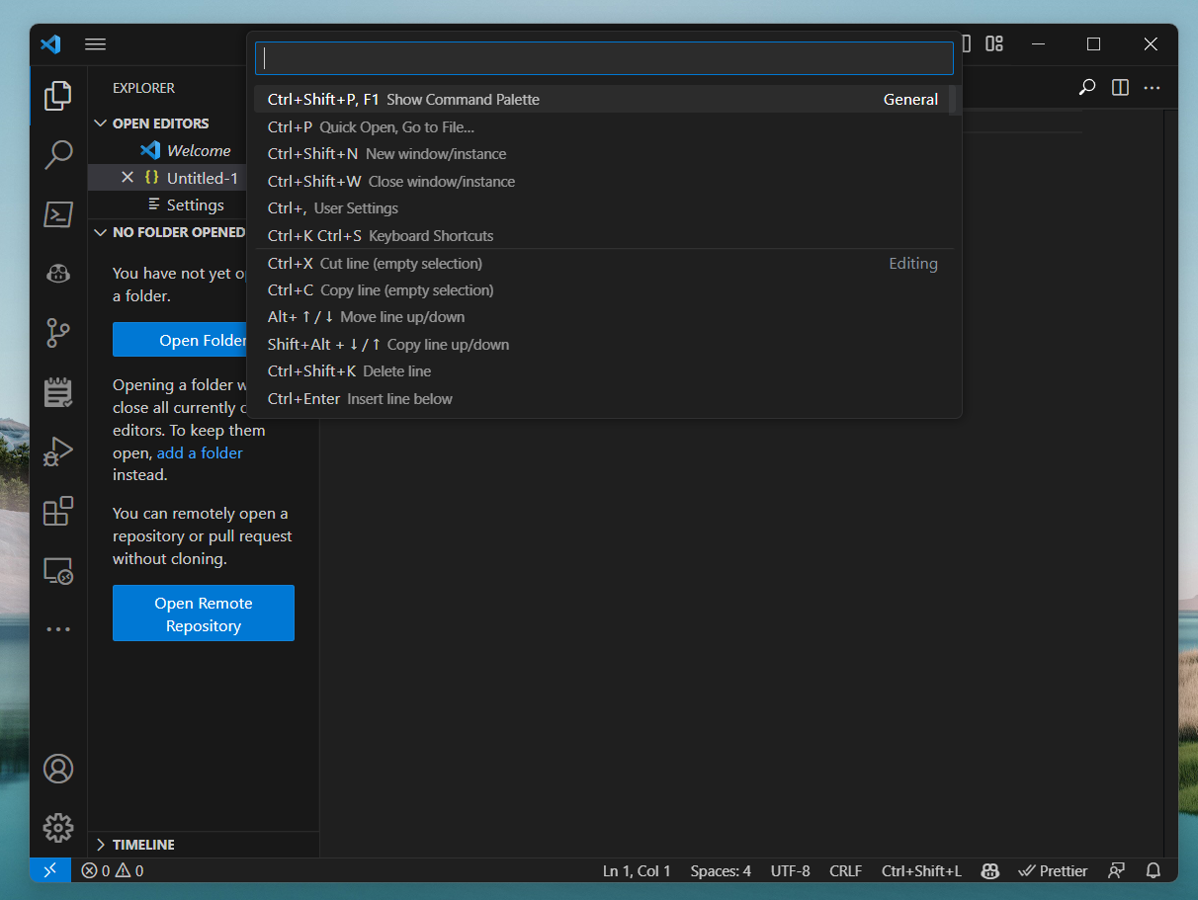Open the Manage gear icon
1198x900 pixels.
tap(58, 828)
